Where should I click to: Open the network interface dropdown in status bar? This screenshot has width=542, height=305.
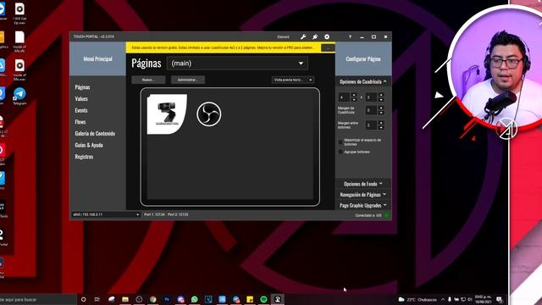tap(106, 214)
